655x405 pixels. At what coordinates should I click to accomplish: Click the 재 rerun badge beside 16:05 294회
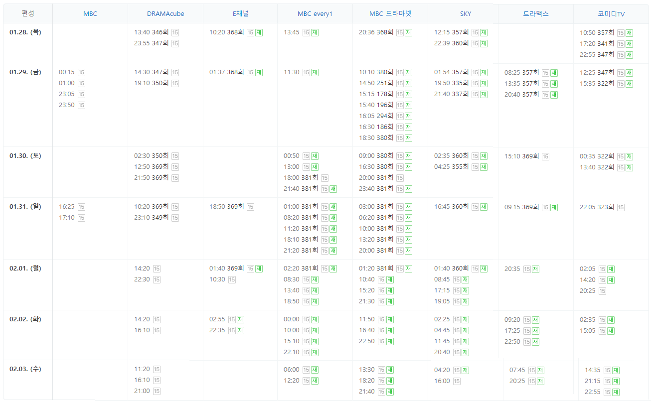tap(408, 116)
